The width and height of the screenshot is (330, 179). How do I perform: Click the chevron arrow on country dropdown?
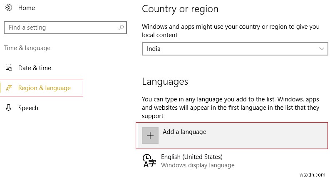(322, 49)
